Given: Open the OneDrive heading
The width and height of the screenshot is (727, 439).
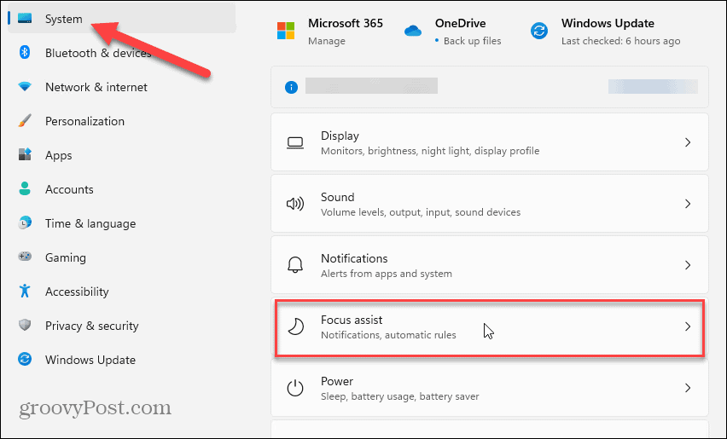Looking at the screenshot, I should (461, 23).
